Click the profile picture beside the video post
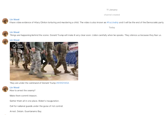The height and width of the screenshot is (115, 167). click(x=5, y=42)
